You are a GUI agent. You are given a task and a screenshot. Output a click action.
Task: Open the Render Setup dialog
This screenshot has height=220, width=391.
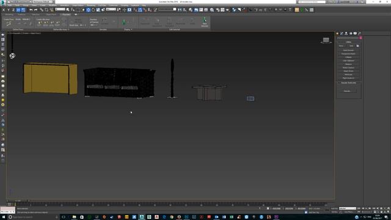point(217,10)
